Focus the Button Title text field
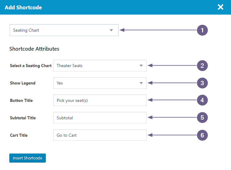231x170 pixels. pyautogui.click(x=100, y=100)
